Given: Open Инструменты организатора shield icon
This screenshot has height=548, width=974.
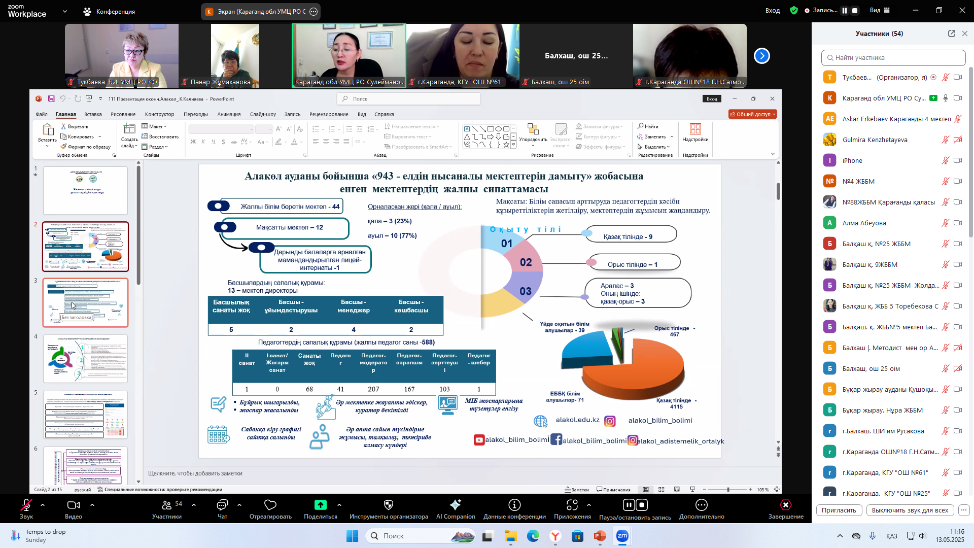Looking at the screenshot, I should click(x=389, y=505).
